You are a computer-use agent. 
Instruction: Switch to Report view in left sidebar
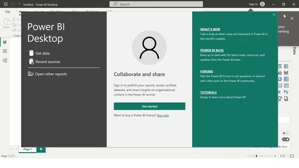[5, 42]
